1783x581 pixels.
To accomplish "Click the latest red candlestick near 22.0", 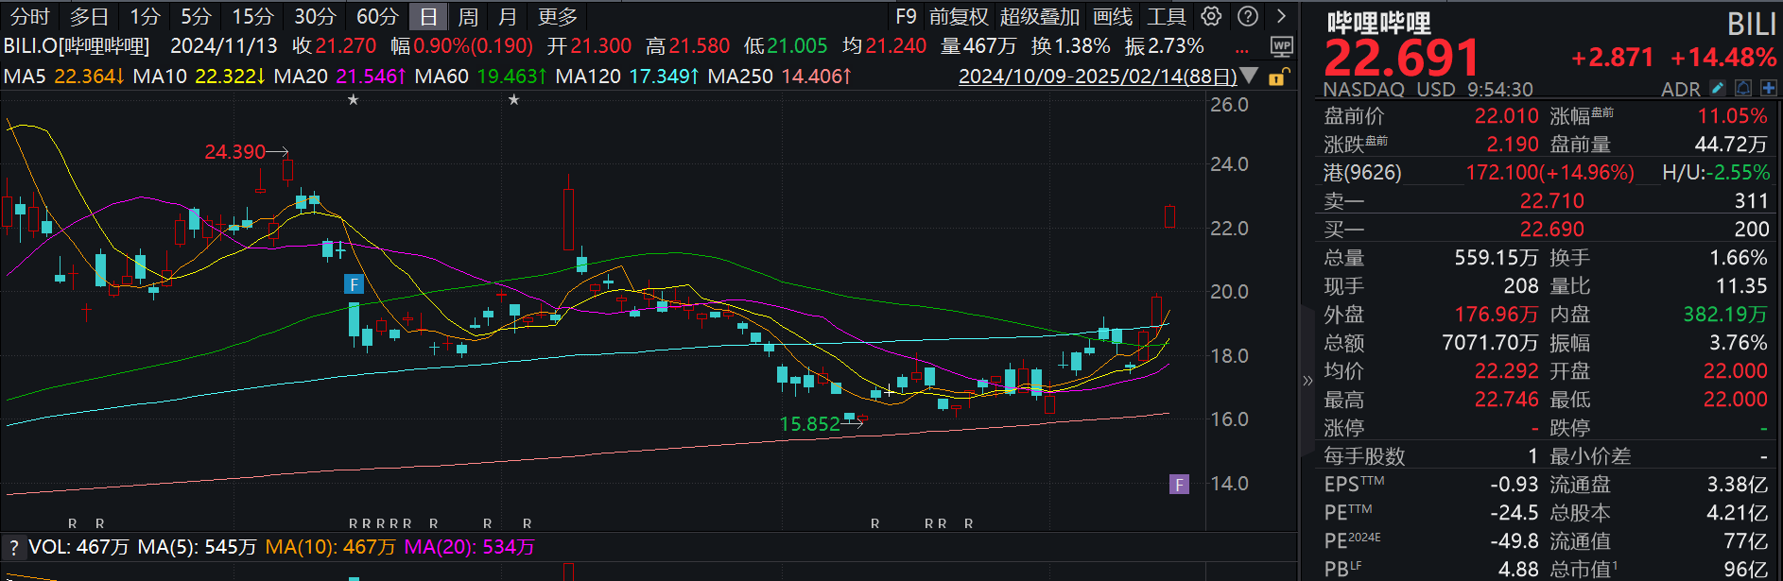I will click(x=1169, y=216).
